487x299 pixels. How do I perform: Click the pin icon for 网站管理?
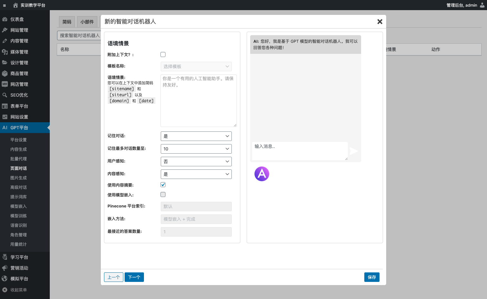pos(5,30)
